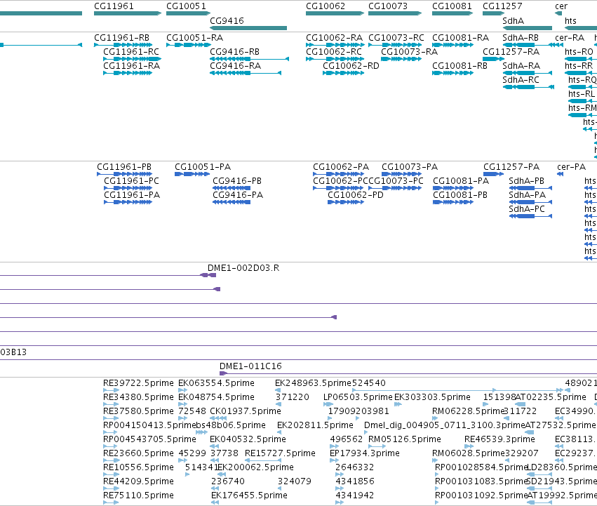Click the EK248963.5prime EST label

coord(314,383)
